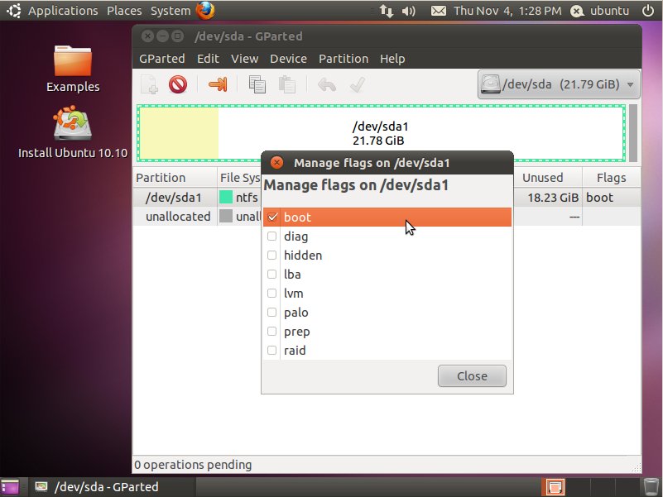The width and height of the screenshot is (663, 497).
Task: Expand the /dev/sda device dropdown
Action: 559,84
